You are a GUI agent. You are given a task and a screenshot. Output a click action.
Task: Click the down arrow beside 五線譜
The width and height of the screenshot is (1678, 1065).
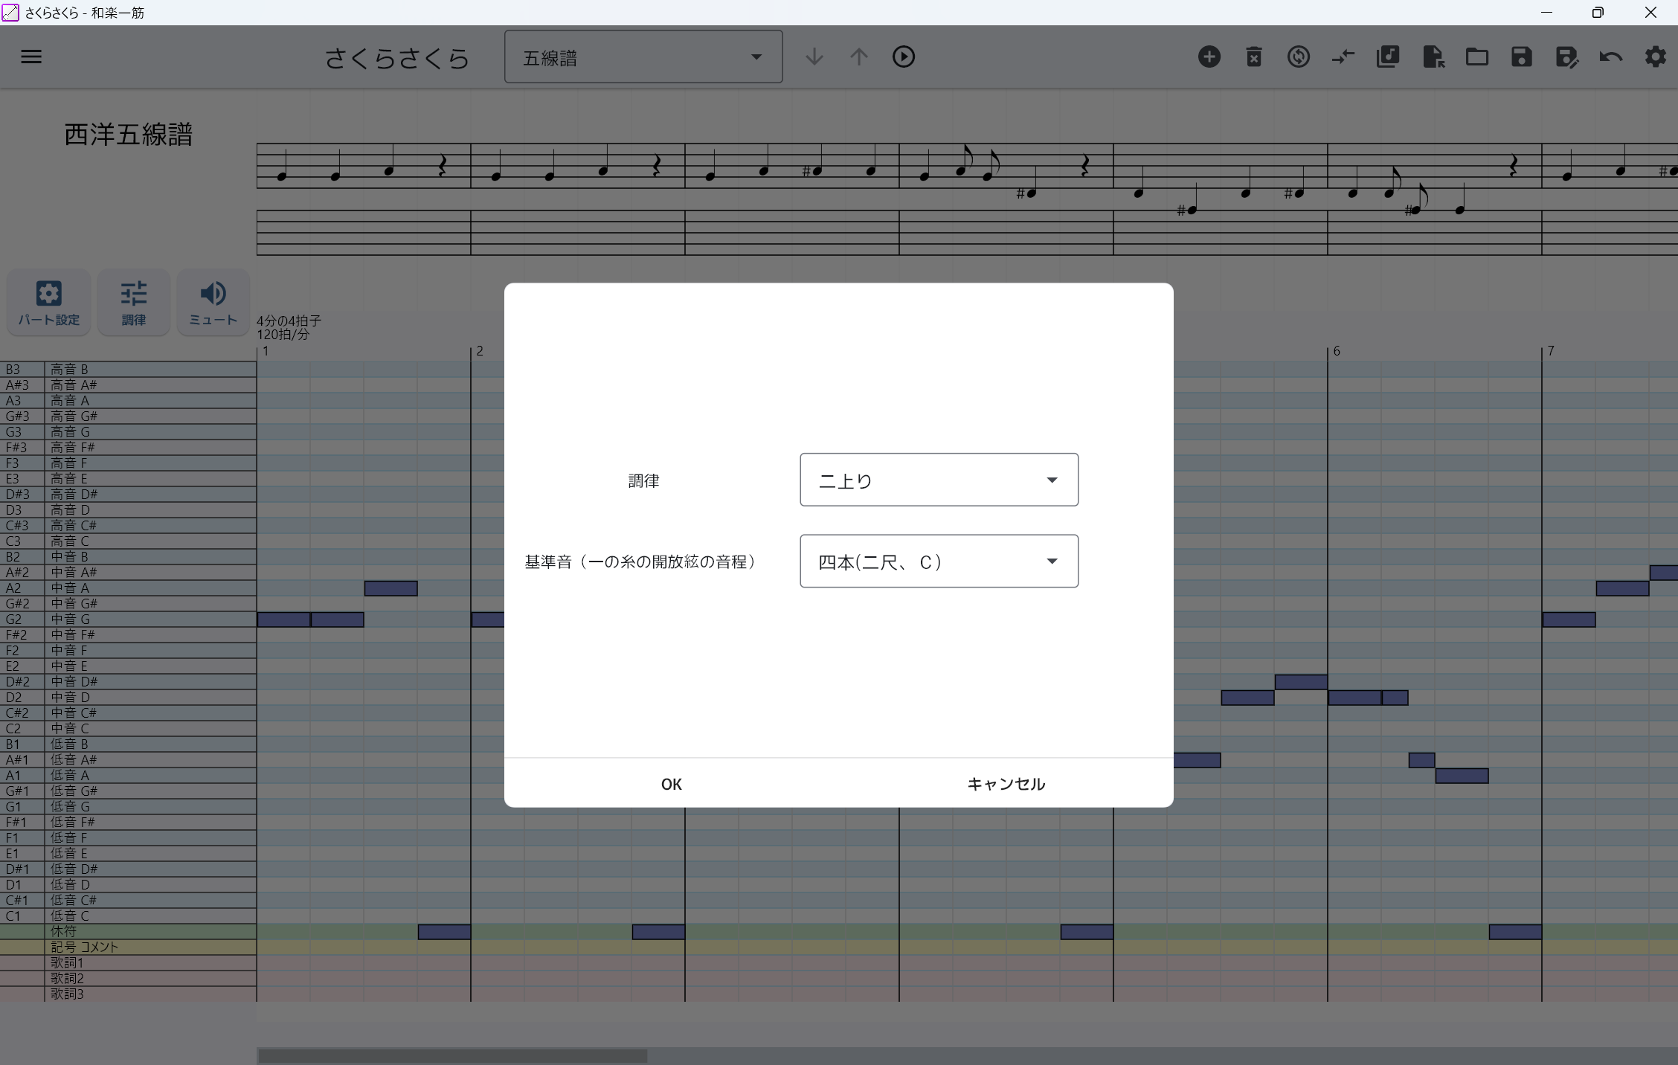pyautogui.click(x=814, y=57)
